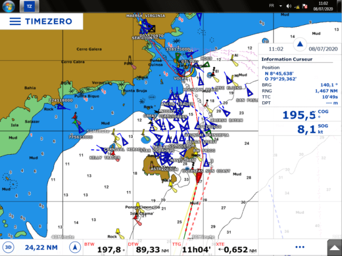Toggle the 3D view button
This screenshot has height=256, width=342.
click(x=9, y=247)
